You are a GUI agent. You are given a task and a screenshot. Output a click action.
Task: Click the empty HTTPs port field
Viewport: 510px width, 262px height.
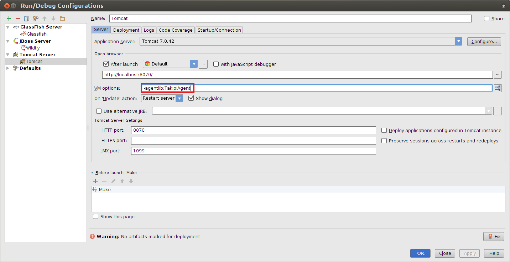(x=253, y=141)
